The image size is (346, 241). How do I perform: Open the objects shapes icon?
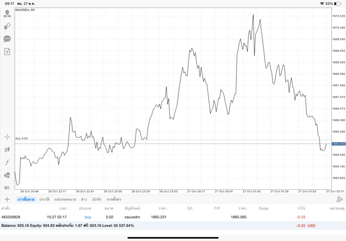pos(7,175)
